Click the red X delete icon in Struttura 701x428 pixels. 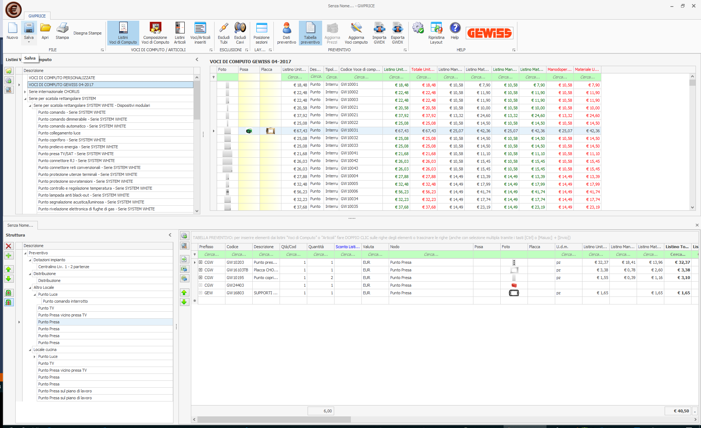coord(9,246)
